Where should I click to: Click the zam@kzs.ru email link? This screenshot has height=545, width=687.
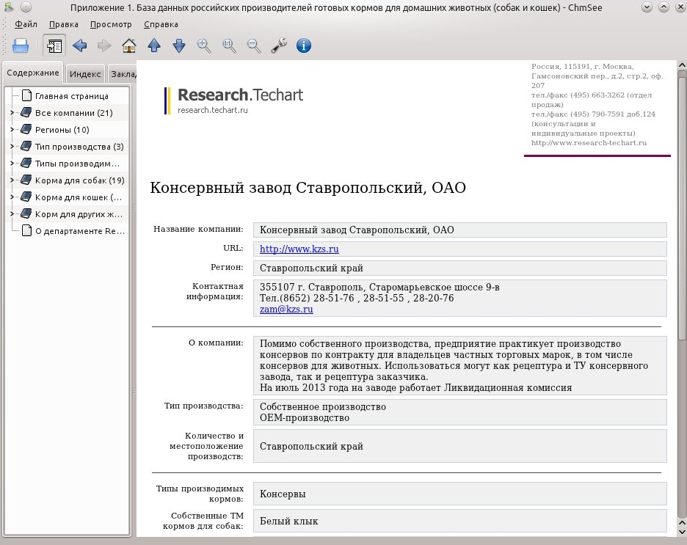click(x=286, y=310)
